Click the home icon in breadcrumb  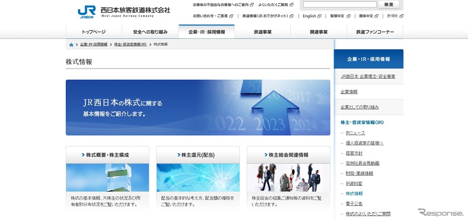click(71, 44)
